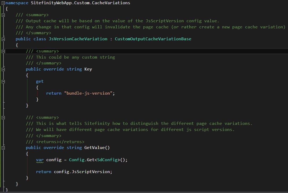The height and width of the screenshot is (193, 288).
Task: Collapse the get accessor block
Action: 3,81
